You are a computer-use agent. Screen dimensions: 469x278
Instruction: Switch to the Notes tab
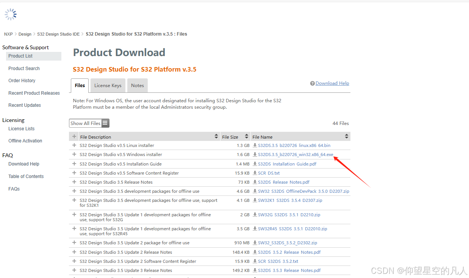click(x=138, y=86)
